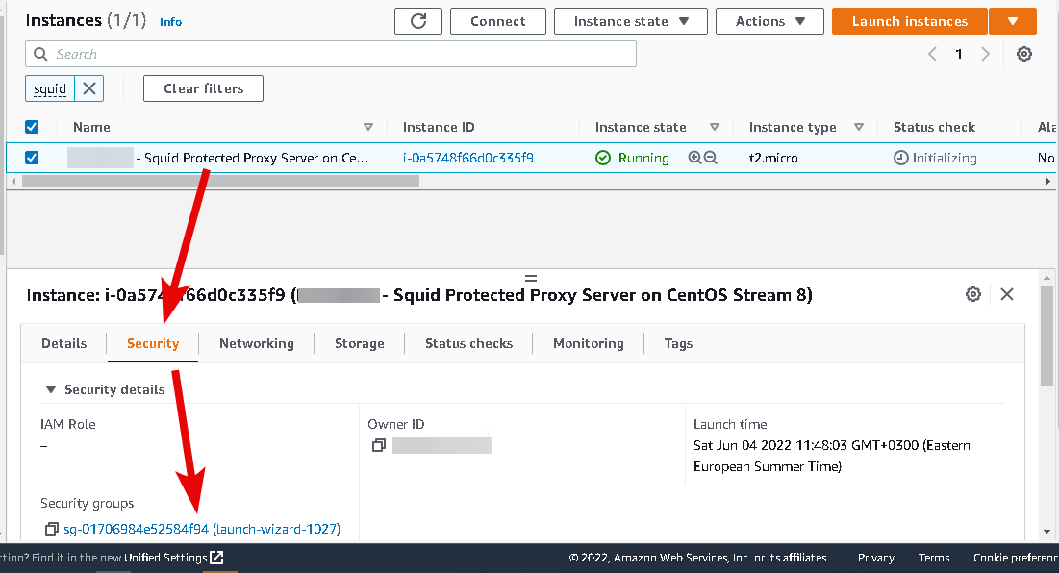This screenshot has height=573, width=1059.
Task: Open Launch instances split-button arrow
Action: 1013,21
